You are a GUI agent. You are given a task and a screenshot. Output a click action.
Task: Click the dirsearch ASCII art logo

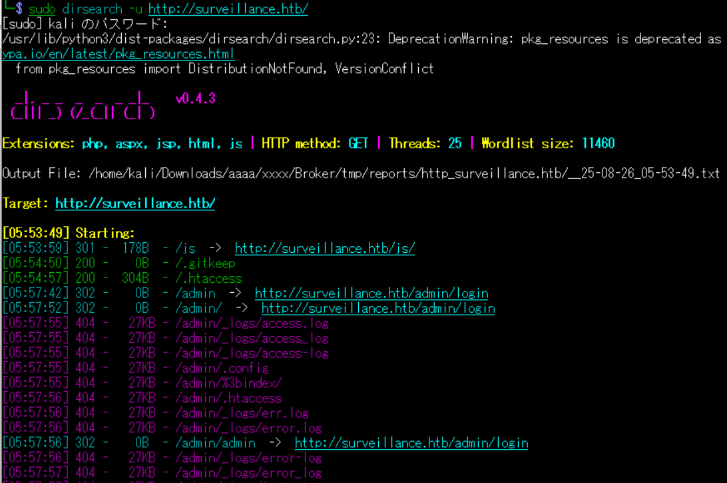(83, 106)
